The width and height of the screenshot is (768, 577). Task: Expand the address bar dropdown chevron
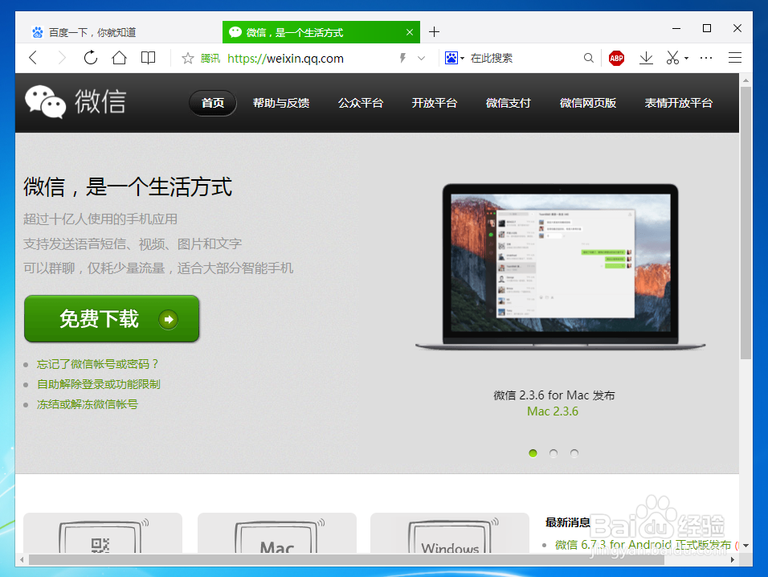(421, 59)
